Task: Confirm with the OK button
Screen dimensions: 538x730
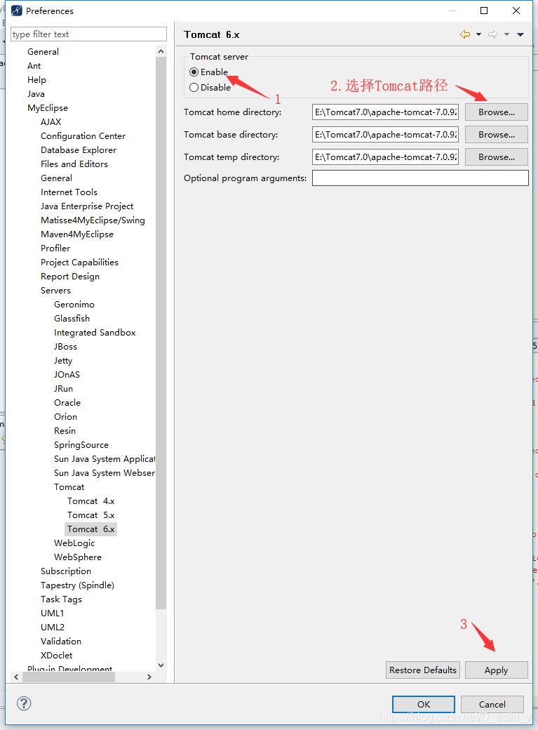Action: [424, 704]
